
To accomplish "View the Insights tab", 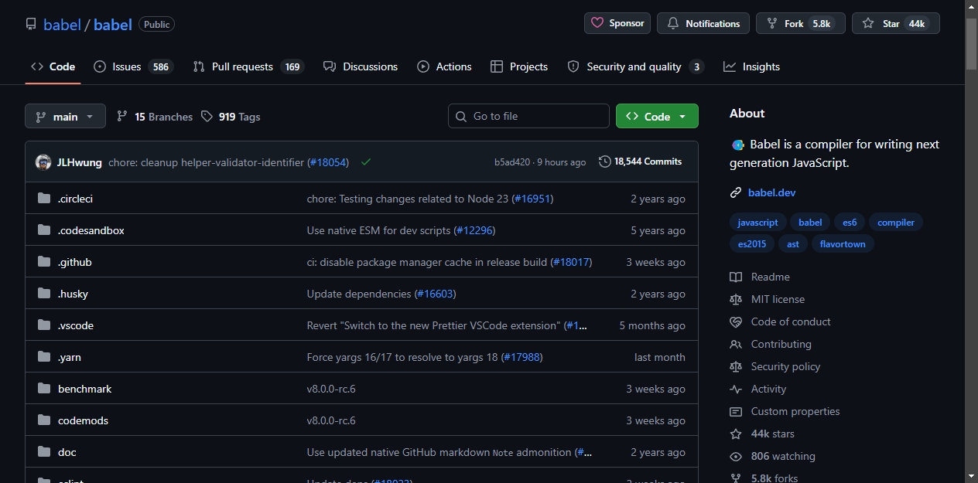I will (751, 66).
